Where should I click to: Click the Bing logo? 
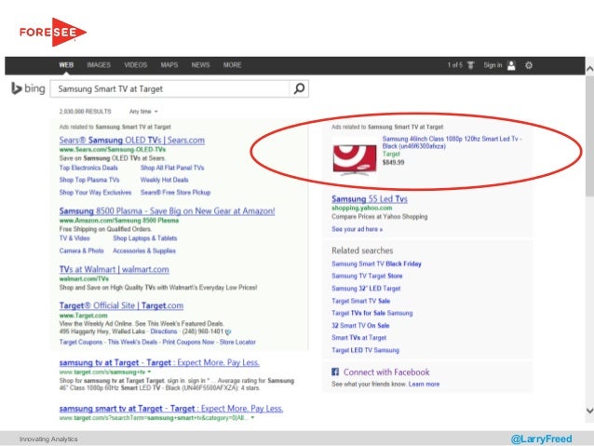click(x=28, y=88)
